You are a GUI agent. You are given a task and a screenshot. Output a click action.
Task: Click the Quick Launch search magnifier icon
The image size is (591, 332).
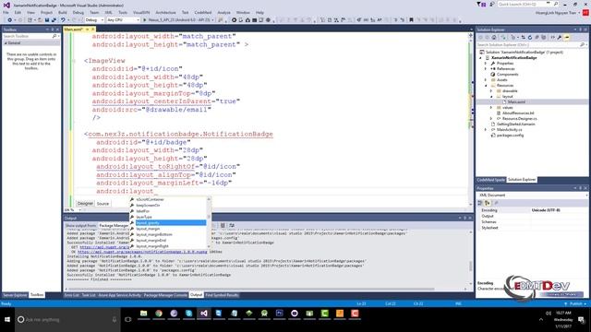click(556, 4)
